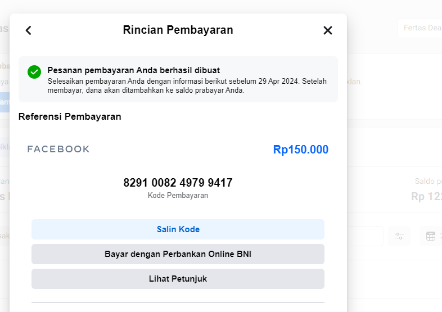
Task: Click the Kode Pembayaran label
Action: 178,196
